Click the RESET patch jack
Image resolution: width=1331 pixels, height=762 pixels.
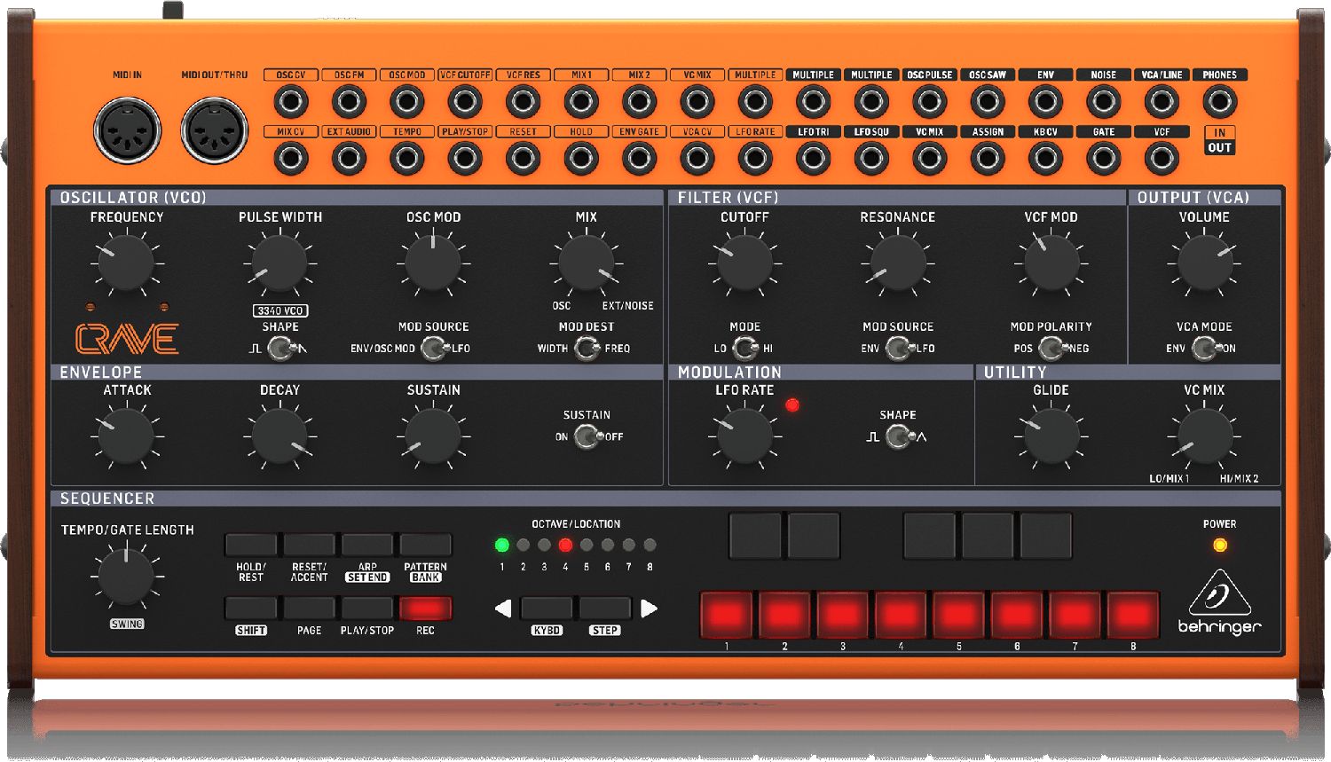[523, 159]
